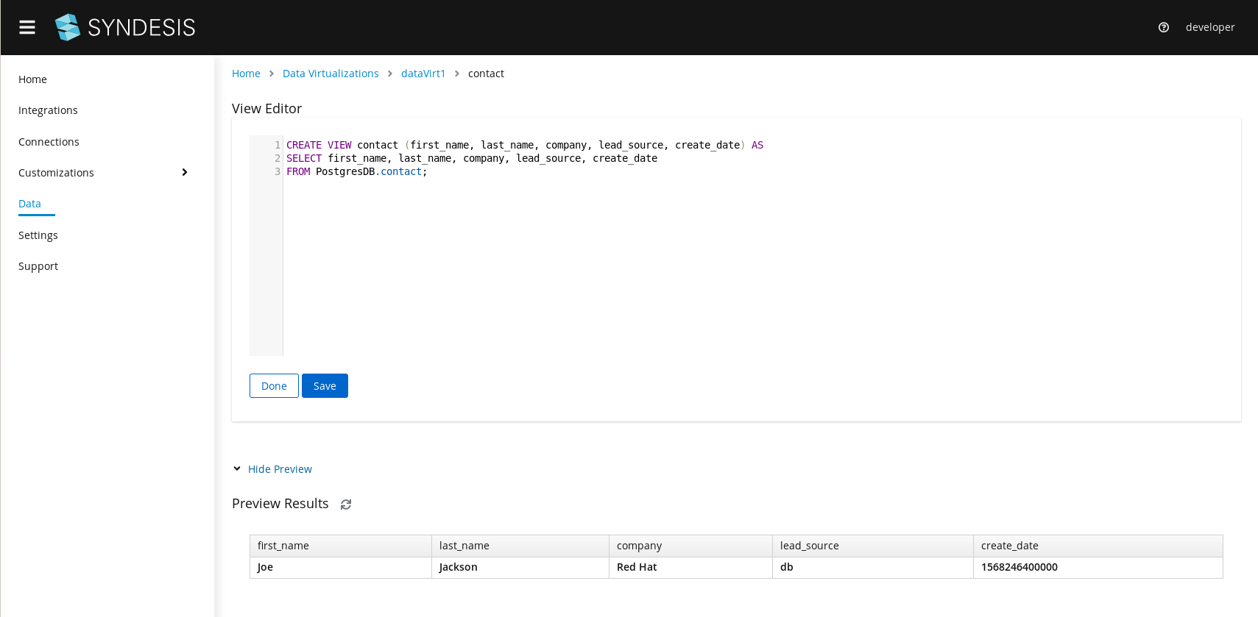The width and height of the screenshot is (1258, 617).
Task: Open the hamburger navigation menu
Action: 27,27
